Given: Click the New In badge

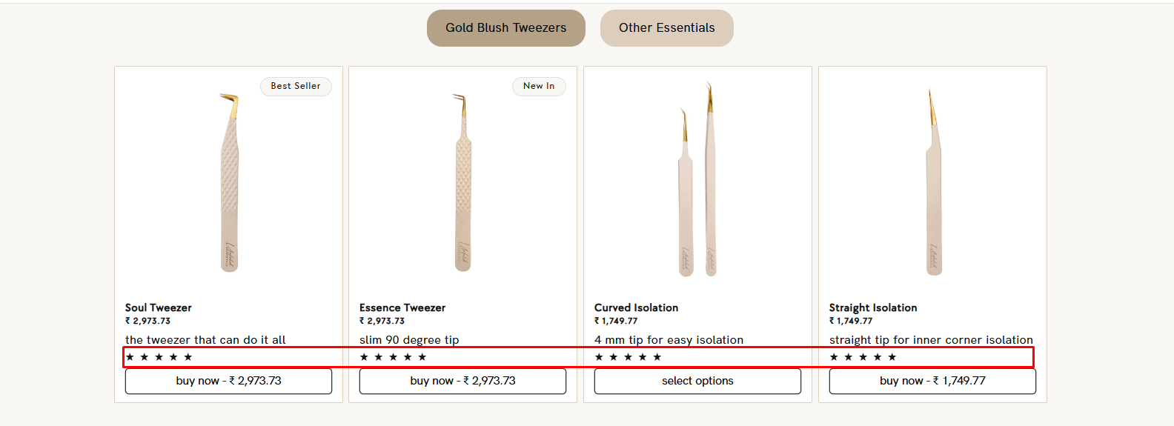Looking at the screenshot, I should coord(539,87).
